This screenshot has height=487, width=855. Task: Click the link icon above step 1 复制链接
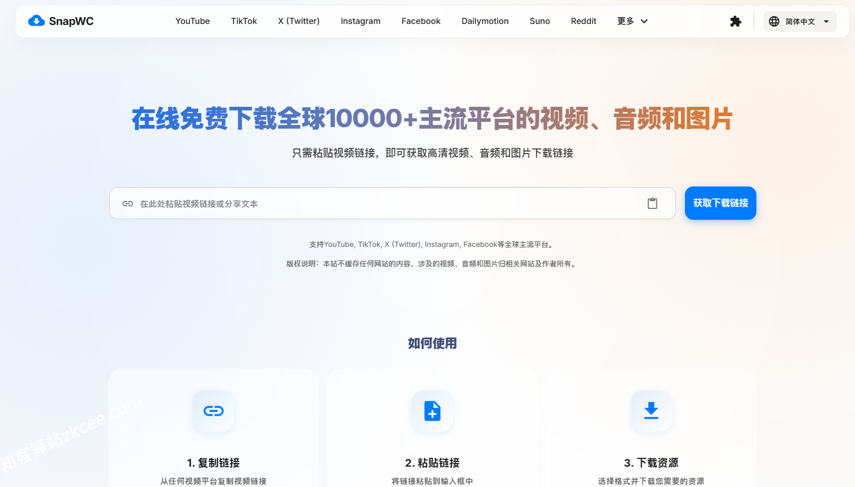coord(213,411)
